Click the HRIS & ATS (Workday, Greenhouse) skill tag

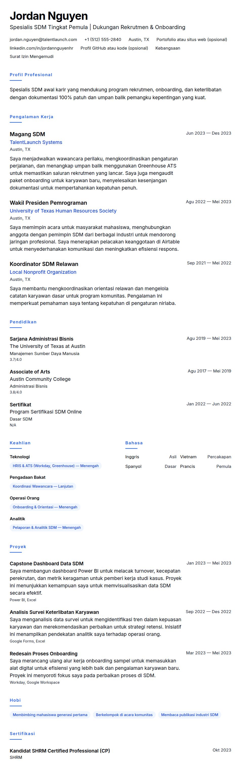pyautogui.click(x=56, y=466)
